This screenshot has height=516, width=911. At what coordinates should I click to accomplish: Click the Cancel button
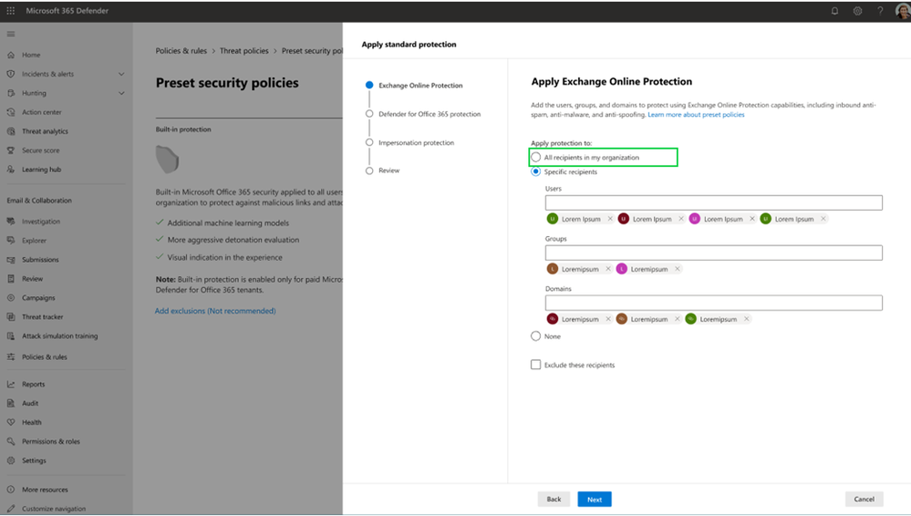[x=864, y=500]
